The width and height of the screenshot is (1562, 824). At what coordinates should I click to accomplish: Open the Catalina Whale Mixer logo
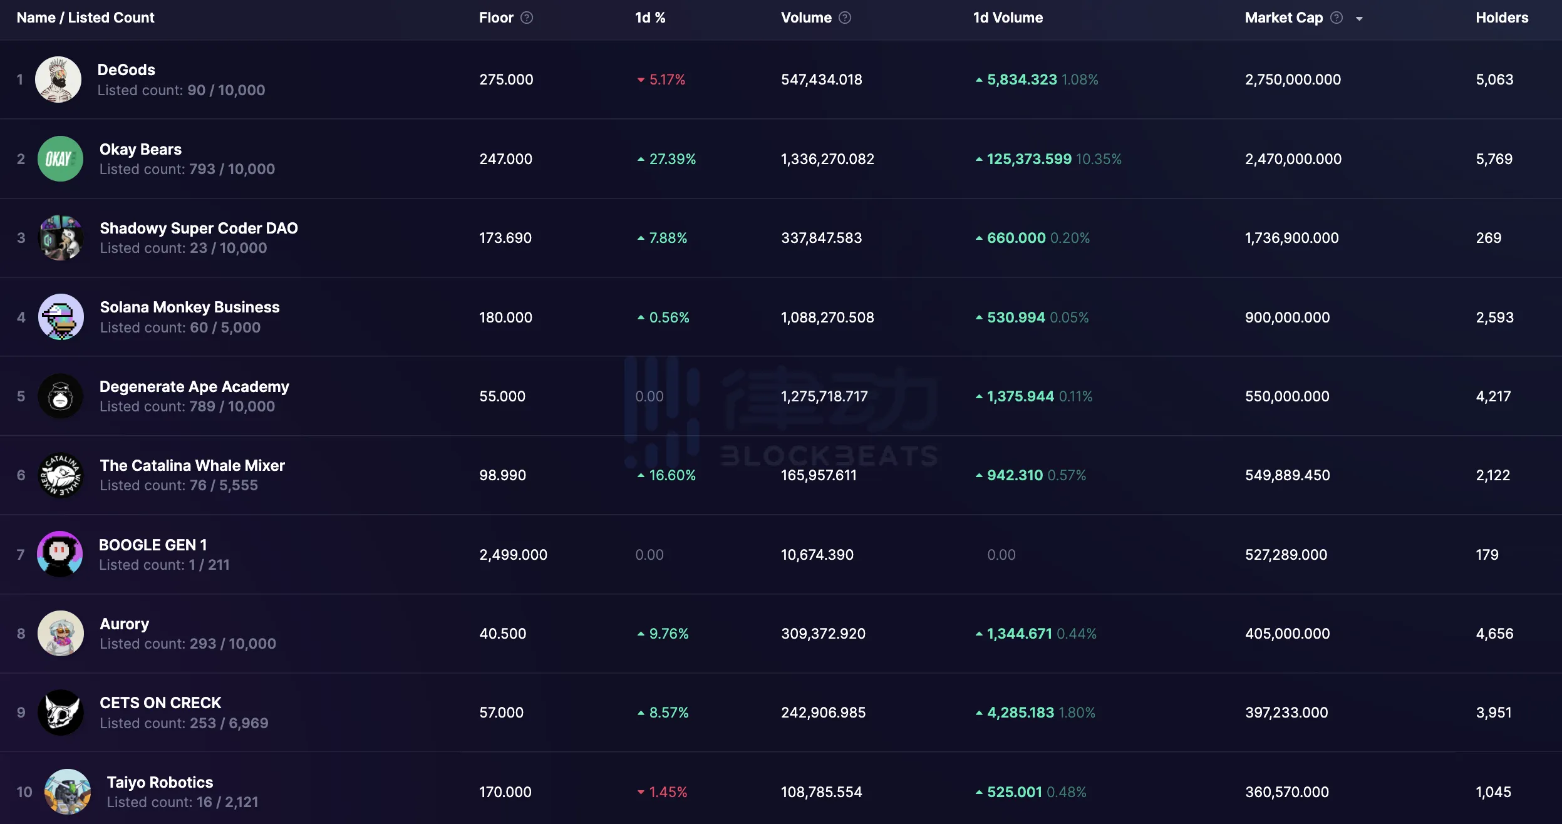click(61, 475)
